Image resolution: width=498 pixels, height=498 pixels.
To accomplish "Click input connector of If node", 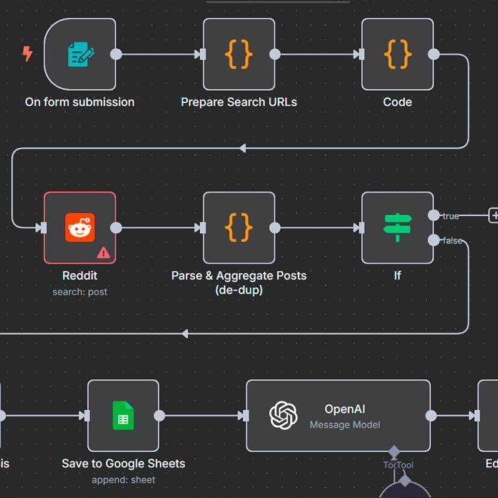I will tap(362, 228).
